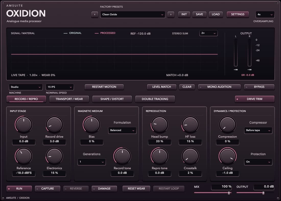Image resolution: width=281 pixels, height=201 pixels.
Task: Open the Compressor Before tape dropdown
Action: click(x=258, y=130)
